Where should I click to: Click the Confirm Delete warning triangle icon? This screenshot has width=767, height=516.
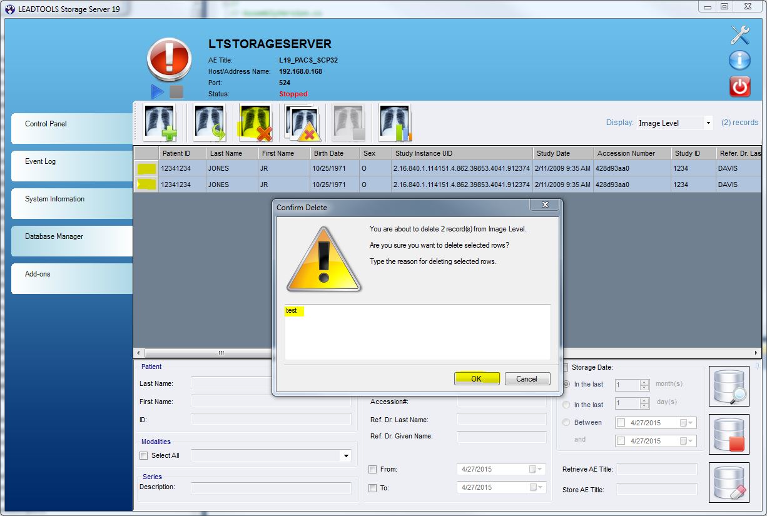[x=324, y=258]
